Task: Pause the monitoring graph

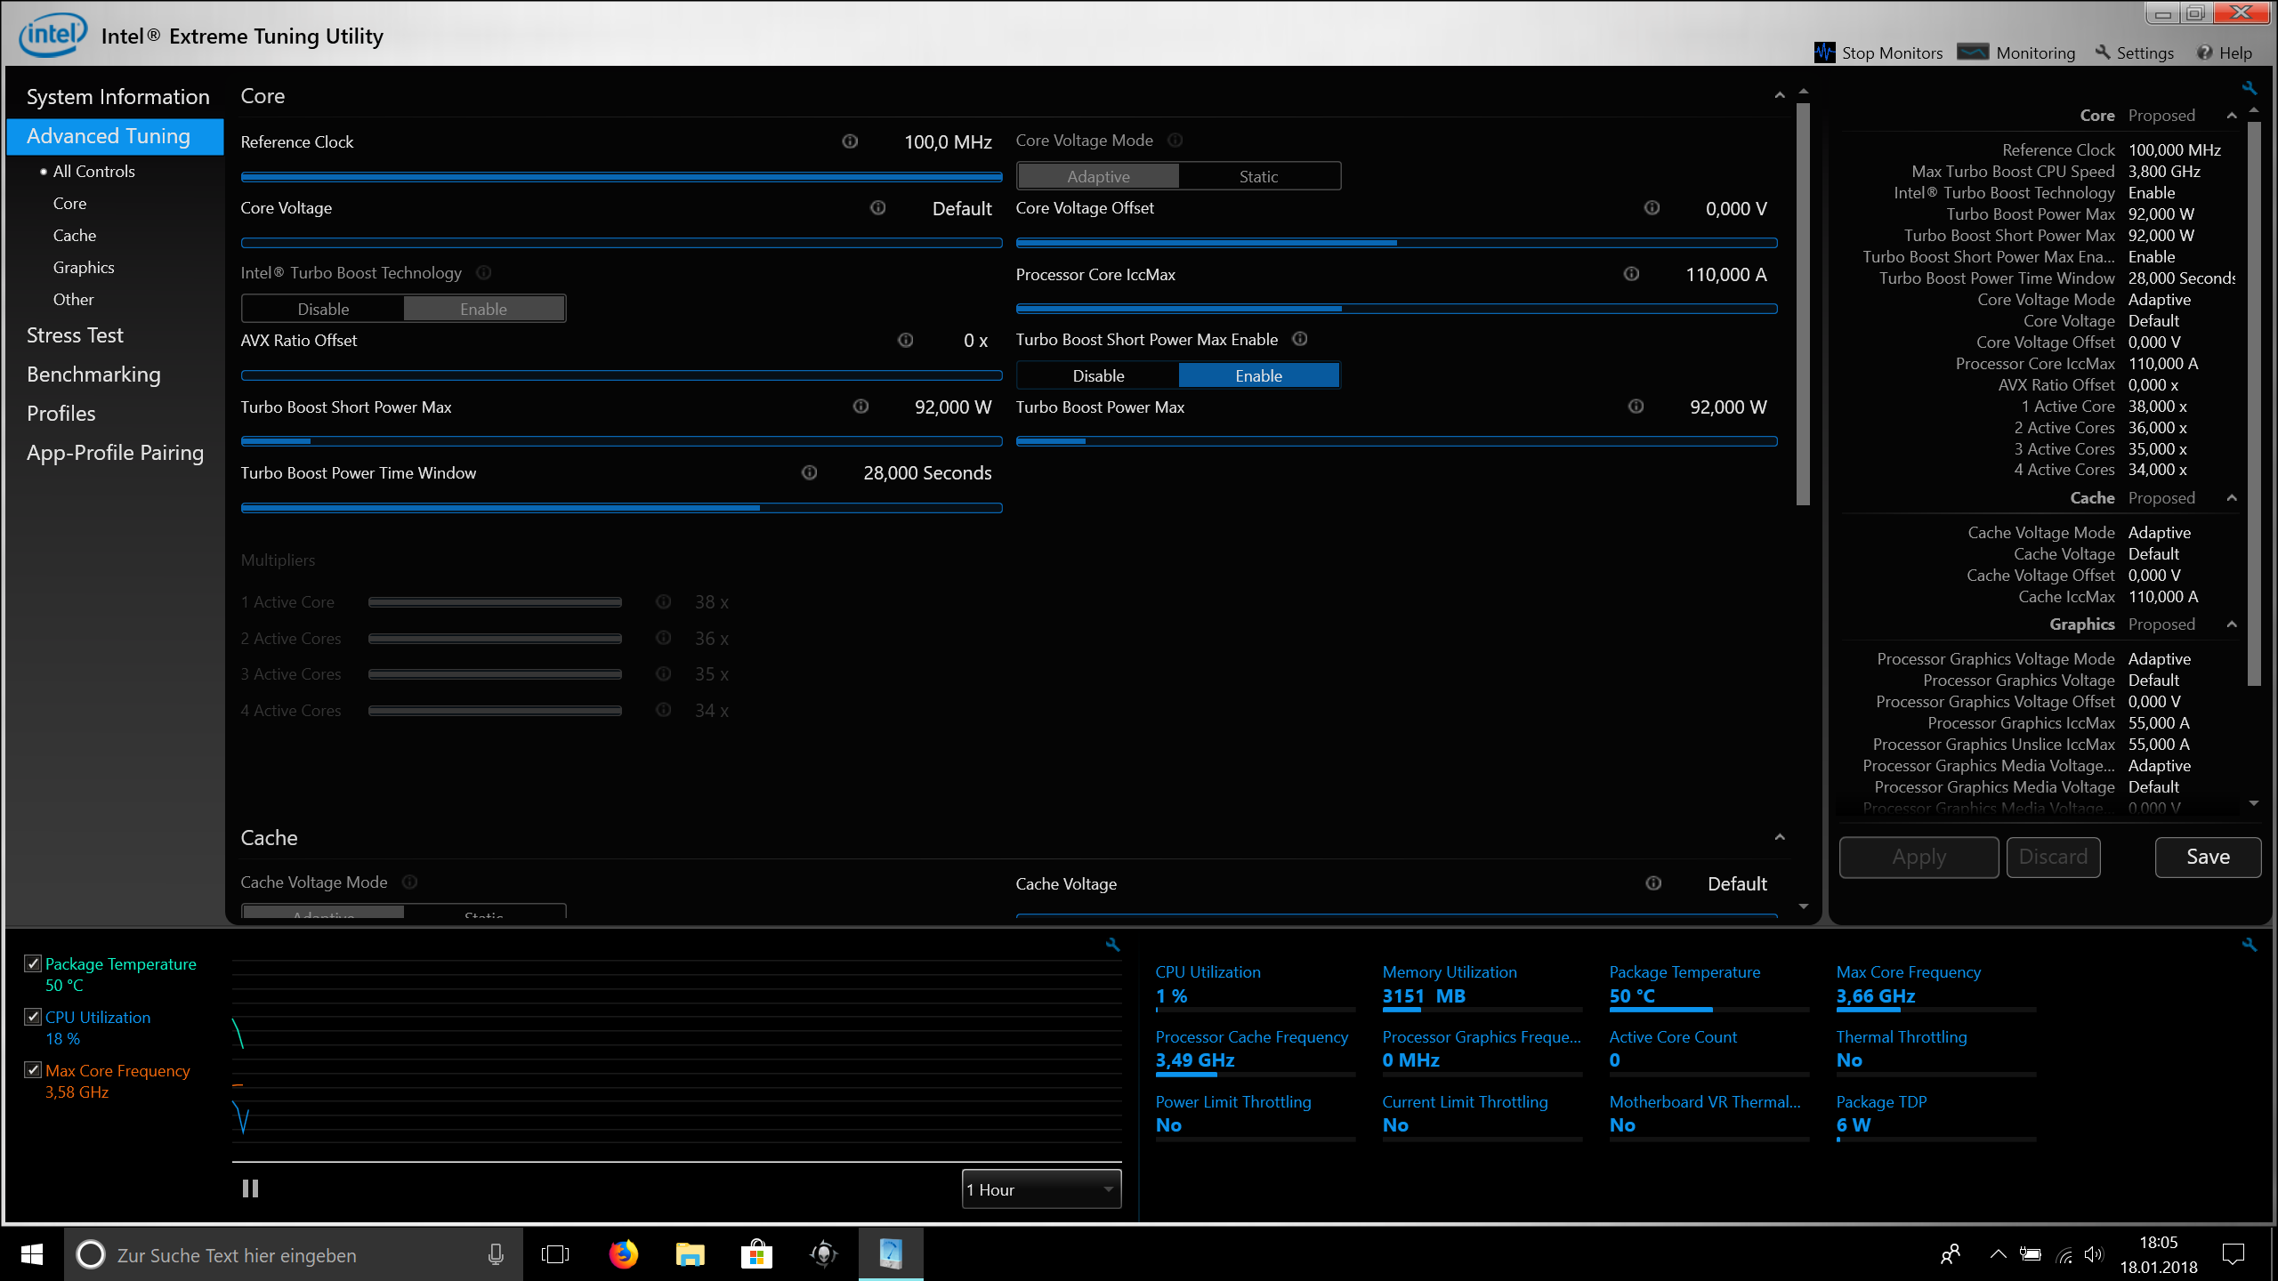Action: tap(250, 1188)
